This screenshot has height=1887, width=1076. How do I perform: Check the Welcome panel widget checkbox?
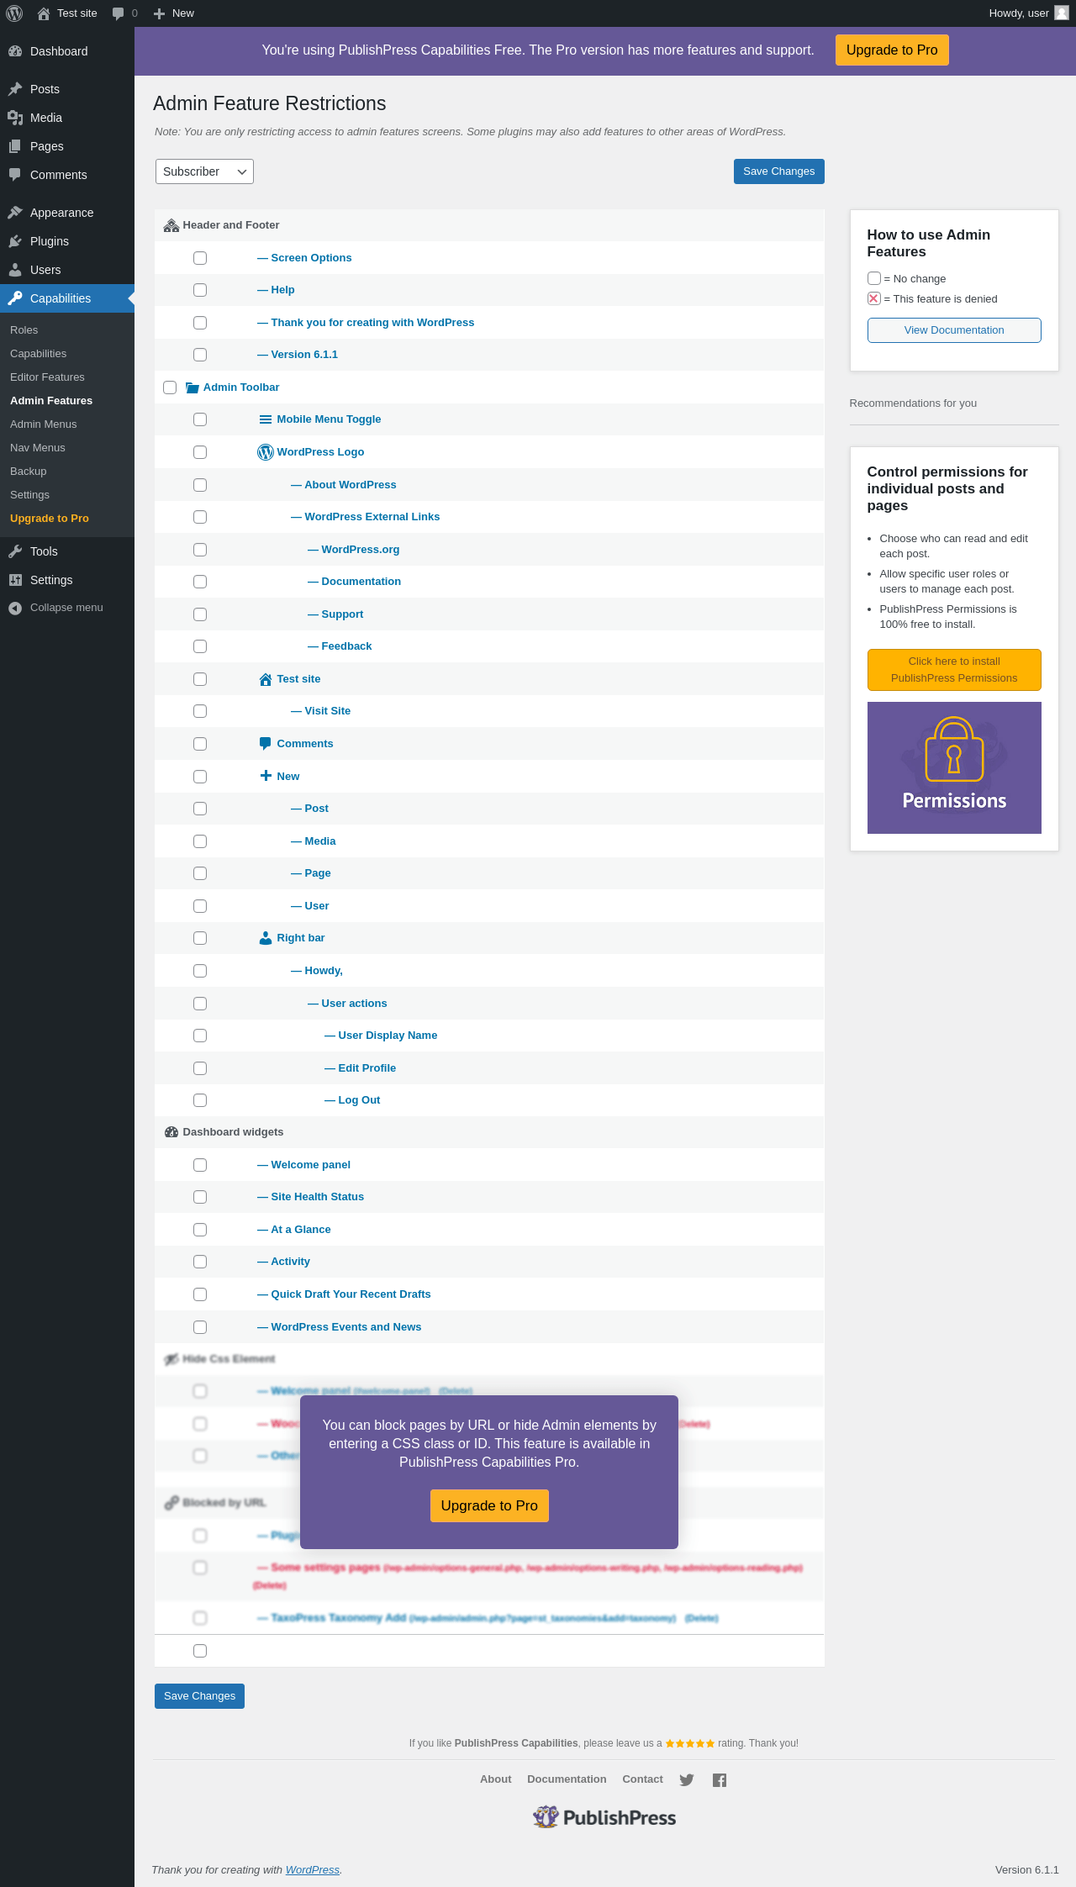[x=200, y=1165]
